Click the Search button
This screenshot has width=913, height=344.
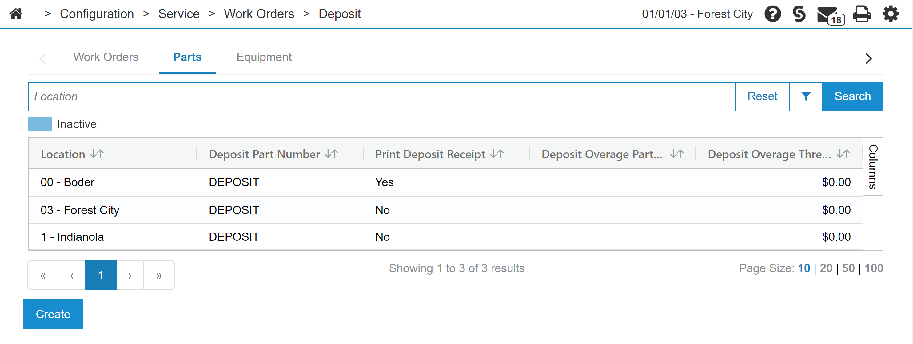coord(852,96)
